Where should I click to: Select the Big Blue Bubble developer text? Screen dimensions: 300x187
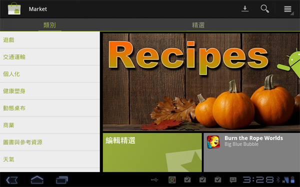(241, 144)
